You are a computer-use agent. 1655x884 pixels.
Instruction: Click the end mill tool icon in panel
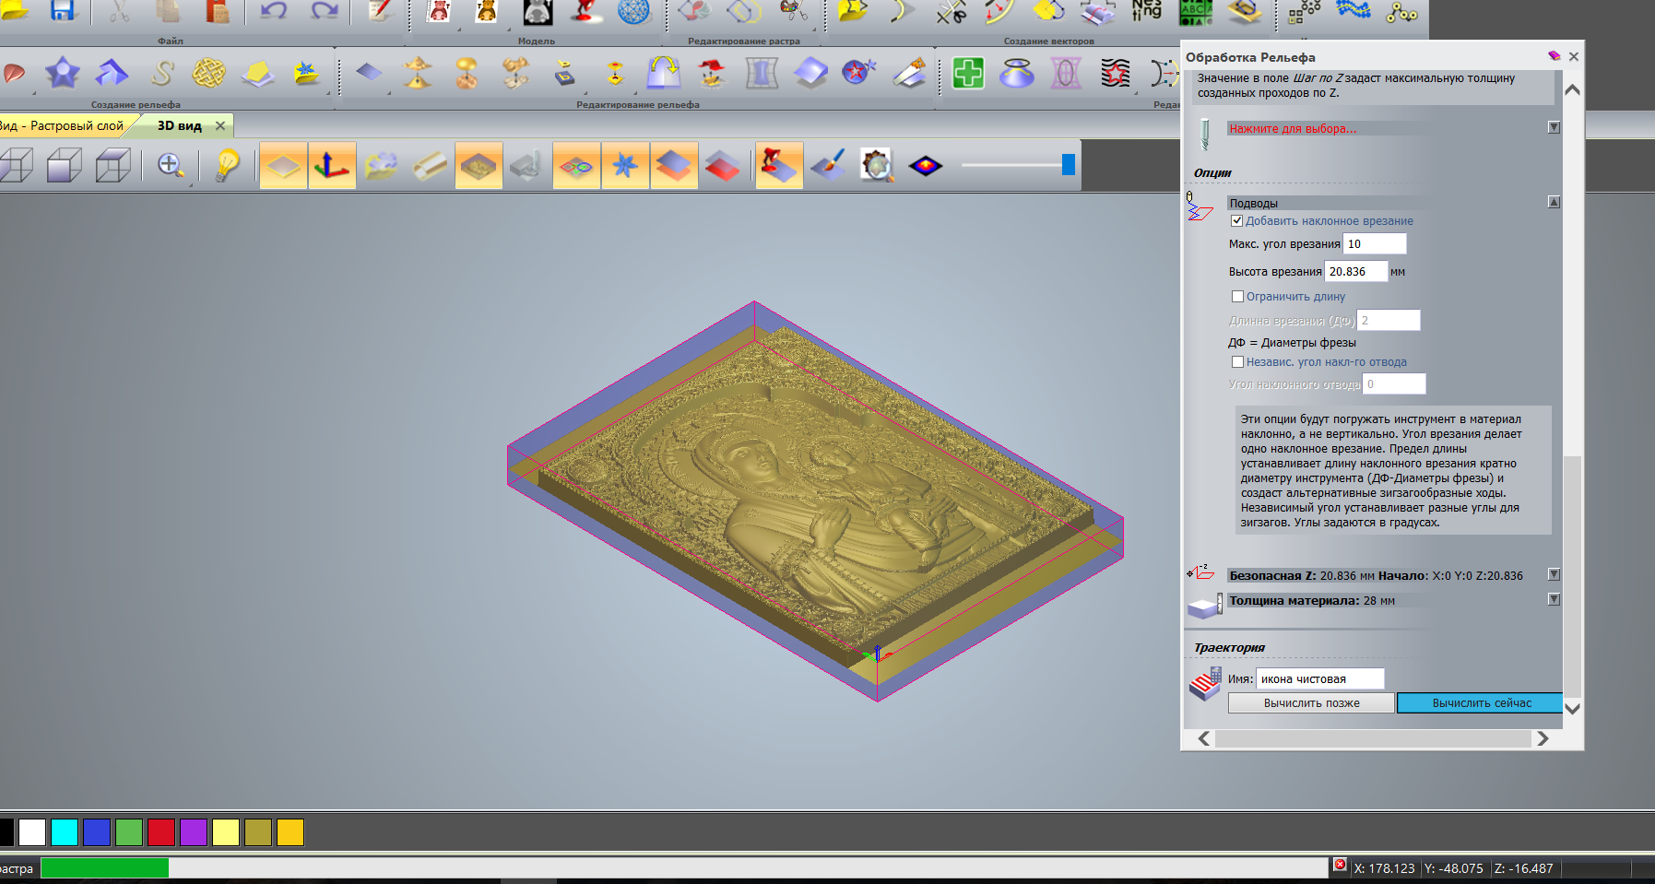(x=1204, y=135)
